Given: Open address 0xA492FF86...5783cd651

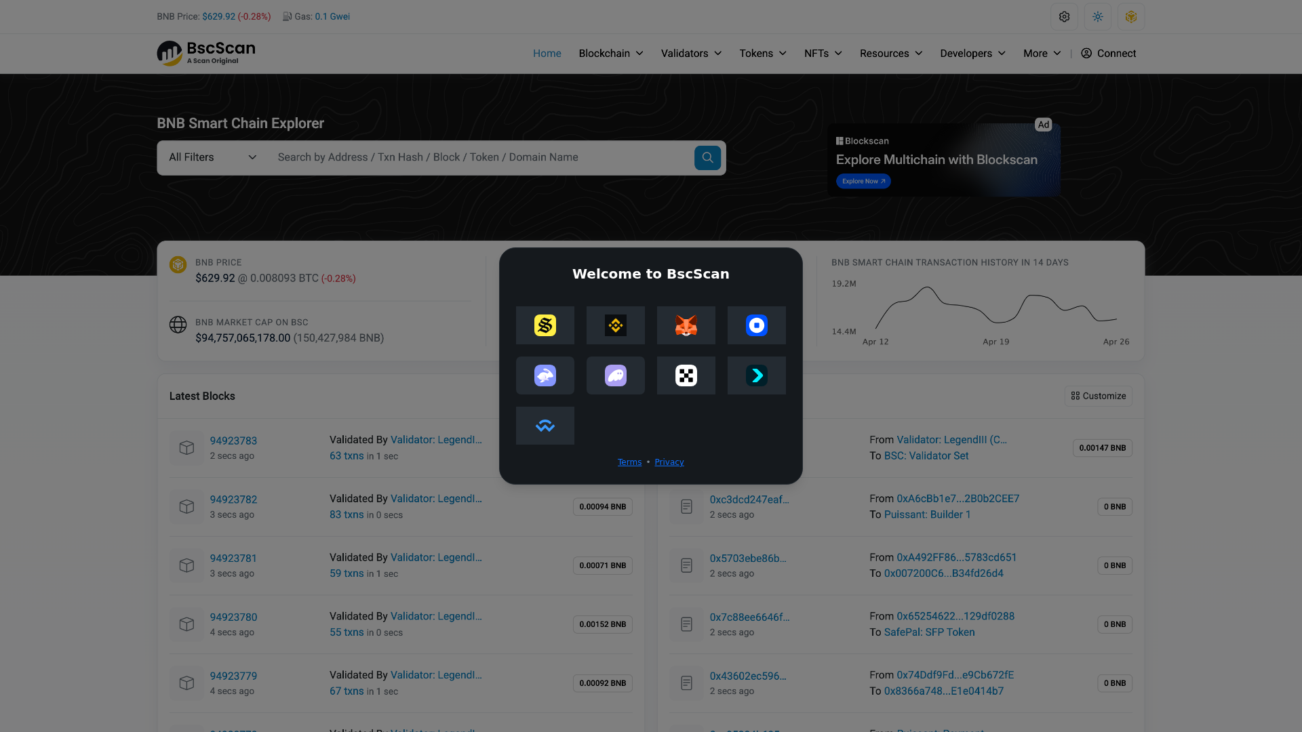Looking at the screenshot, I should [x=956, y=557].
